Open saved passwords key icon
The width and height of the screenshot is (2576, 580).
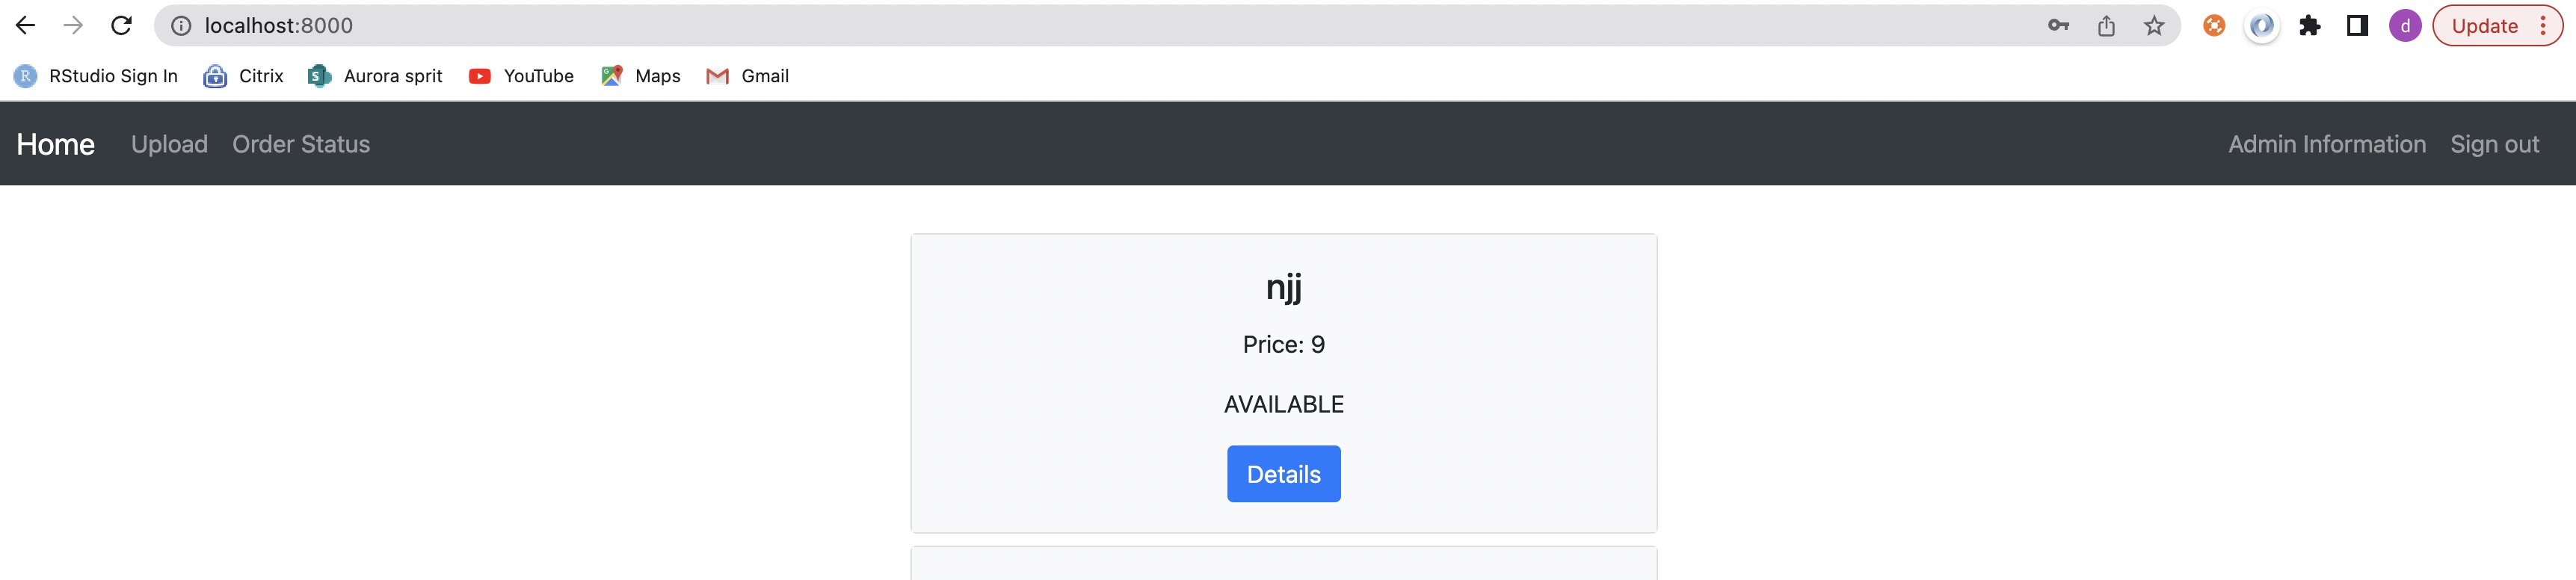(2058, 26)
